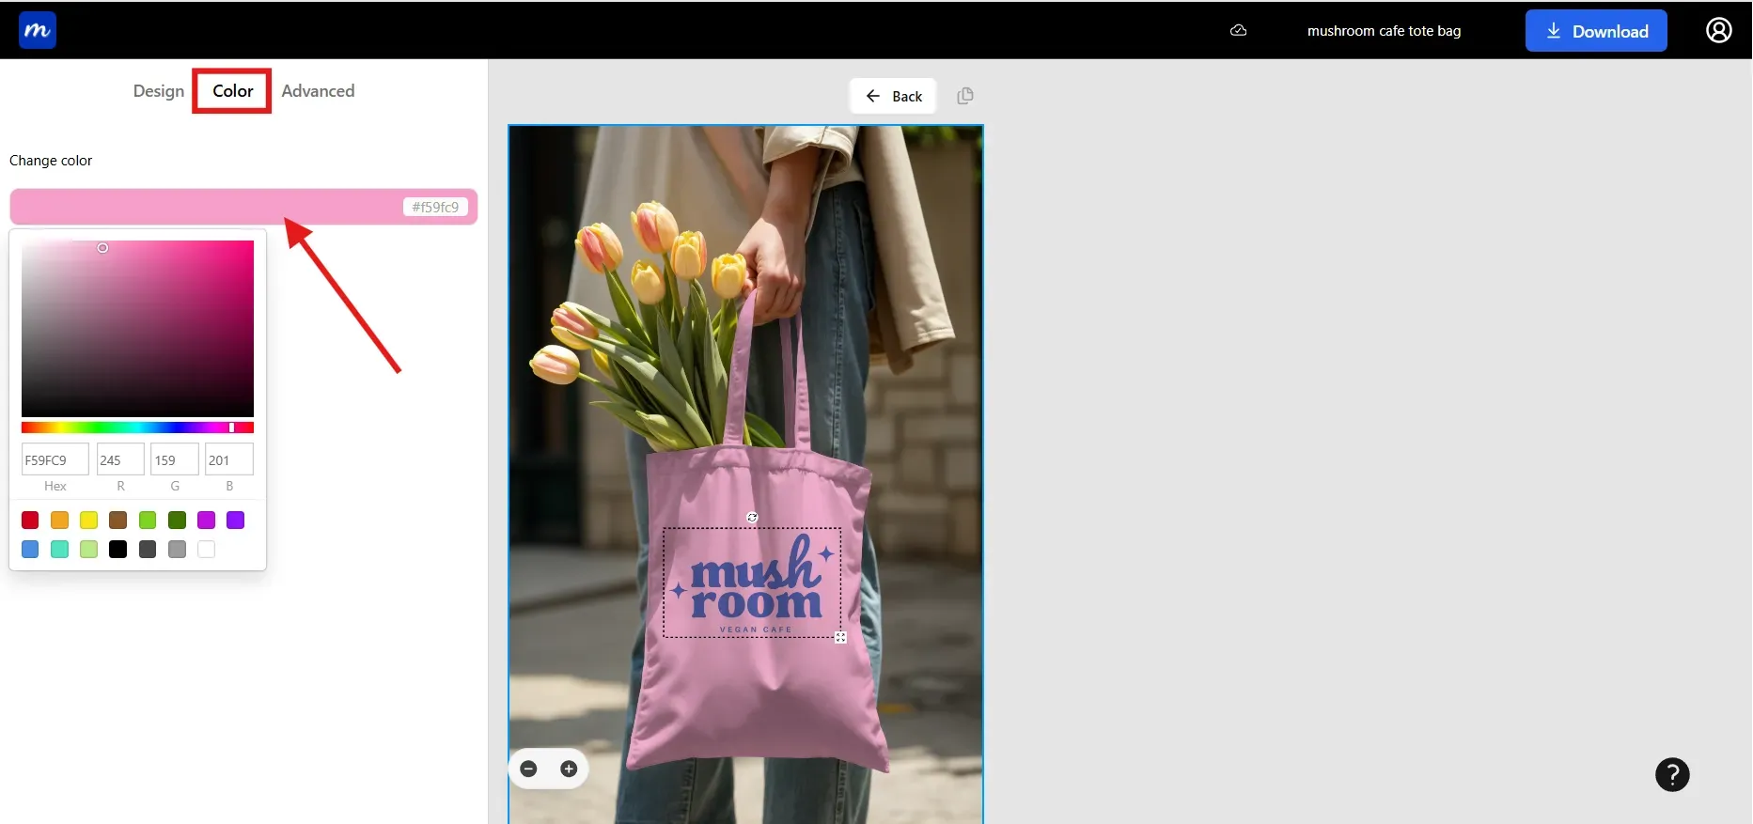Click the pink color bar showing #f59fc9
The image size is (1753, 824).
(243, 207)
